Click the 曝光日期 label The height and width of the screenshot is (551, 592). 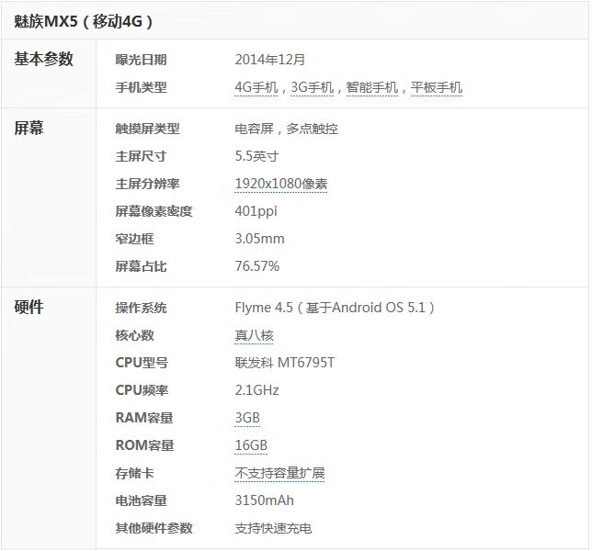pos(141,60)
